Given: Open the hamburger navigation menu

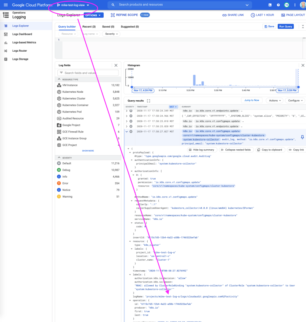Looking at the screenshot, I should [5, 5].
